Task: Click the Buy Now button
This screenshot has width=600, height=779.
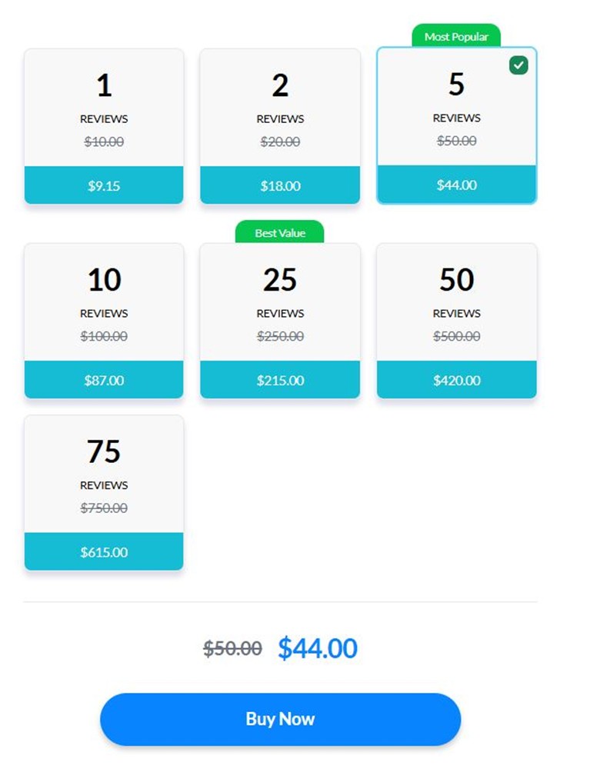Action: tap(280, 719)
